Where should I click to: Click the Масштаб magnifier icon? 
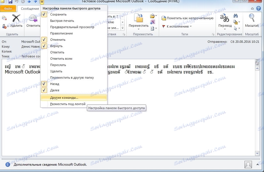(x=252, y=18)
